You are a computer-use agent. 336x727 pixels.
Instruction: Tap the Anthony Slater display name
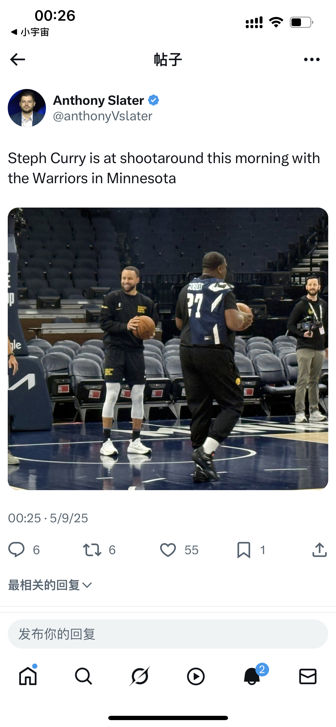99,100
